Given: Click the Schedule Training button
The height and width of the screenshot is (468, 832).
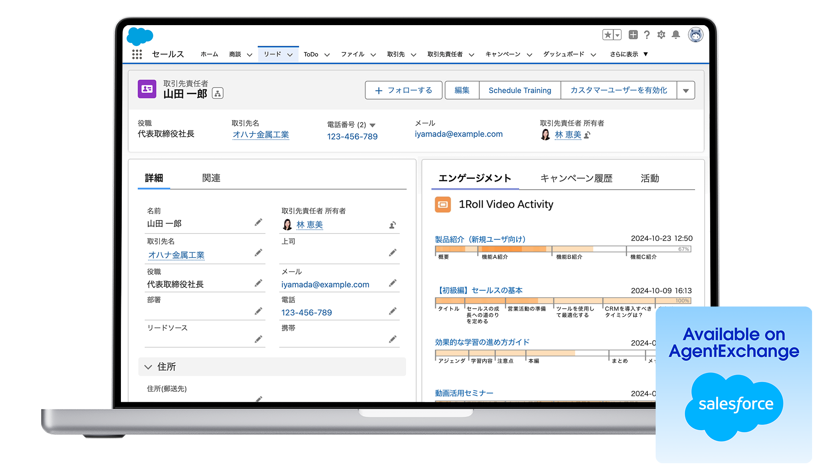Looking at the screenshot, I should (520, 90).
